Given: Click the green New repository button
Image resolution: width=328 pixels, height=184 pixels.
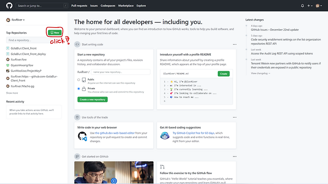Looking at the screenshot, I should click(x=55, y=33).
